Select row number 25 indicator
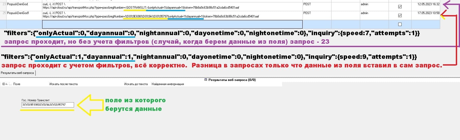This screenshot has width=460, height=140. pyautogui.click(x=3, y=16)
